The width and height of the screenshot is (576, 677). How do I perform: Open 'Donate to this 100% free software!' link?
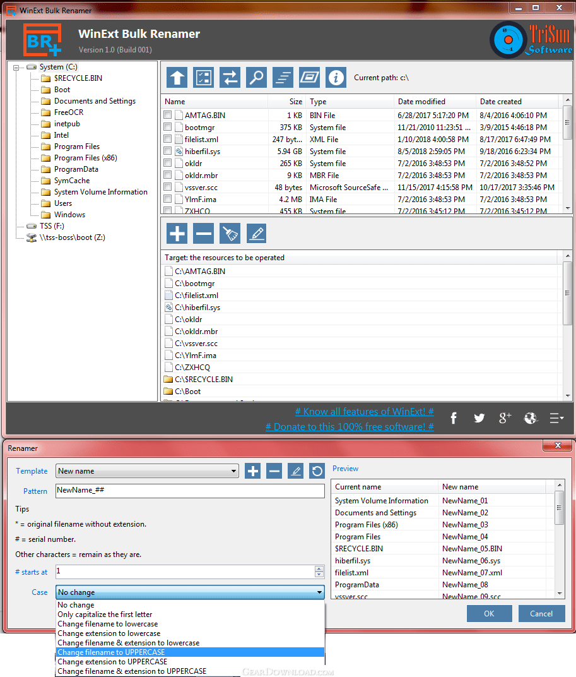click(x=350, y=426)
